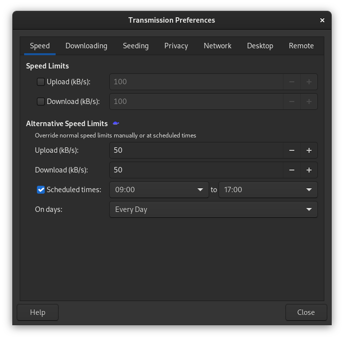This screenshot has width=344, height=339.
Task: Click the alternative Upload speed field showing 50
Action: (196, 150)
